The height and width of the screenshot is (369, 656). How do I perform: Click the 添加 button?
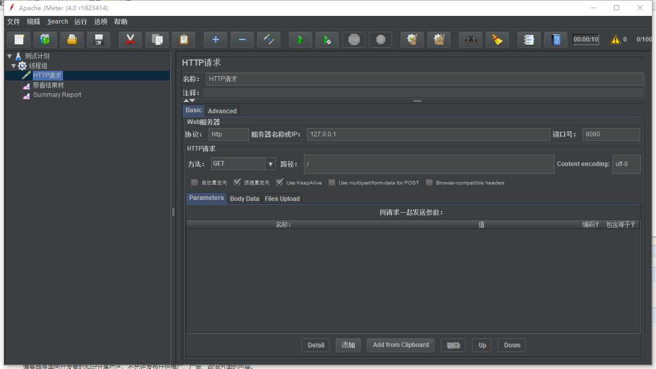348,345
